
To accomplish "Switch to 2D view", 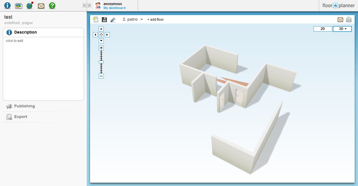I will (323, 29).
